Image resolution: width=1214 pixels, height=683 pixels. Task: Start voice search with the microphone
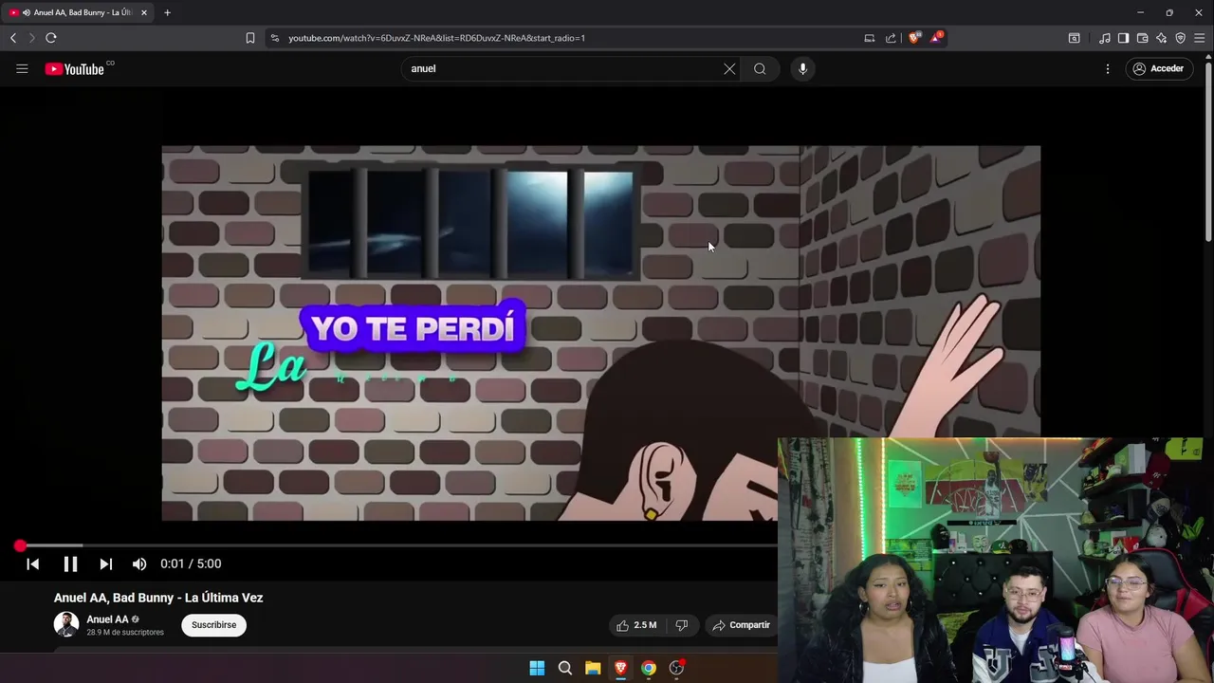[x=802, y=68]
